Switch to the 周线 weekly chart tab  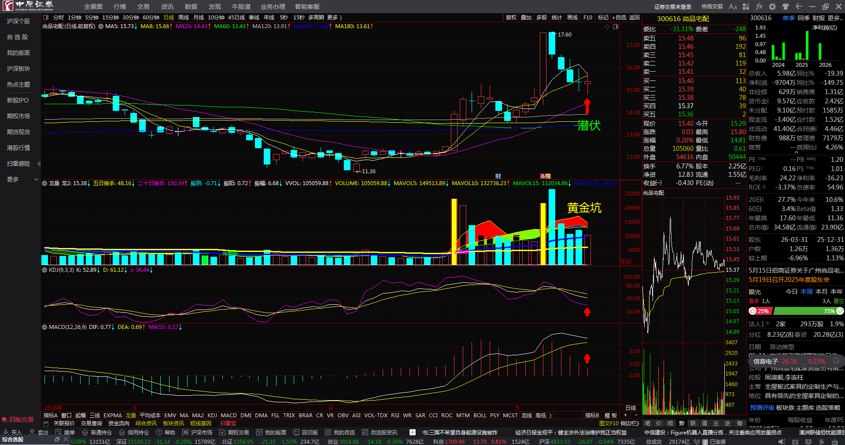click(x=184, y=18)
